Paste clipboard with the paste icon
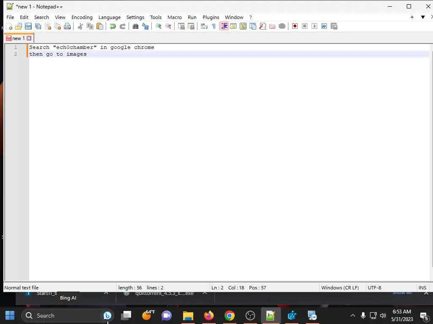The width and height of the screenshot is (433, 324). click(100, 26)
